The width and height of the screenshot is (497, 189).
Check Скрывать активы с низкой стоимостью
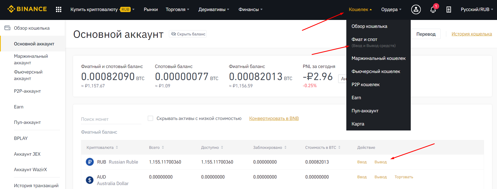coord(150,118)
